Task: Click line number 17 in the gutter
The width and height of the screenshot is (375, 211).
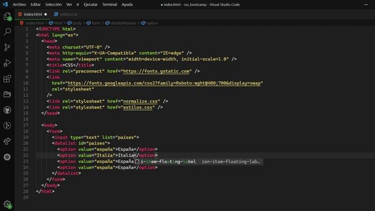Action: click(x=26, y=125)
